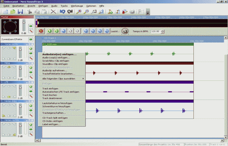Click the Lautst. volume knob button
Screen dimensions: 228x146
pos(124,31)
